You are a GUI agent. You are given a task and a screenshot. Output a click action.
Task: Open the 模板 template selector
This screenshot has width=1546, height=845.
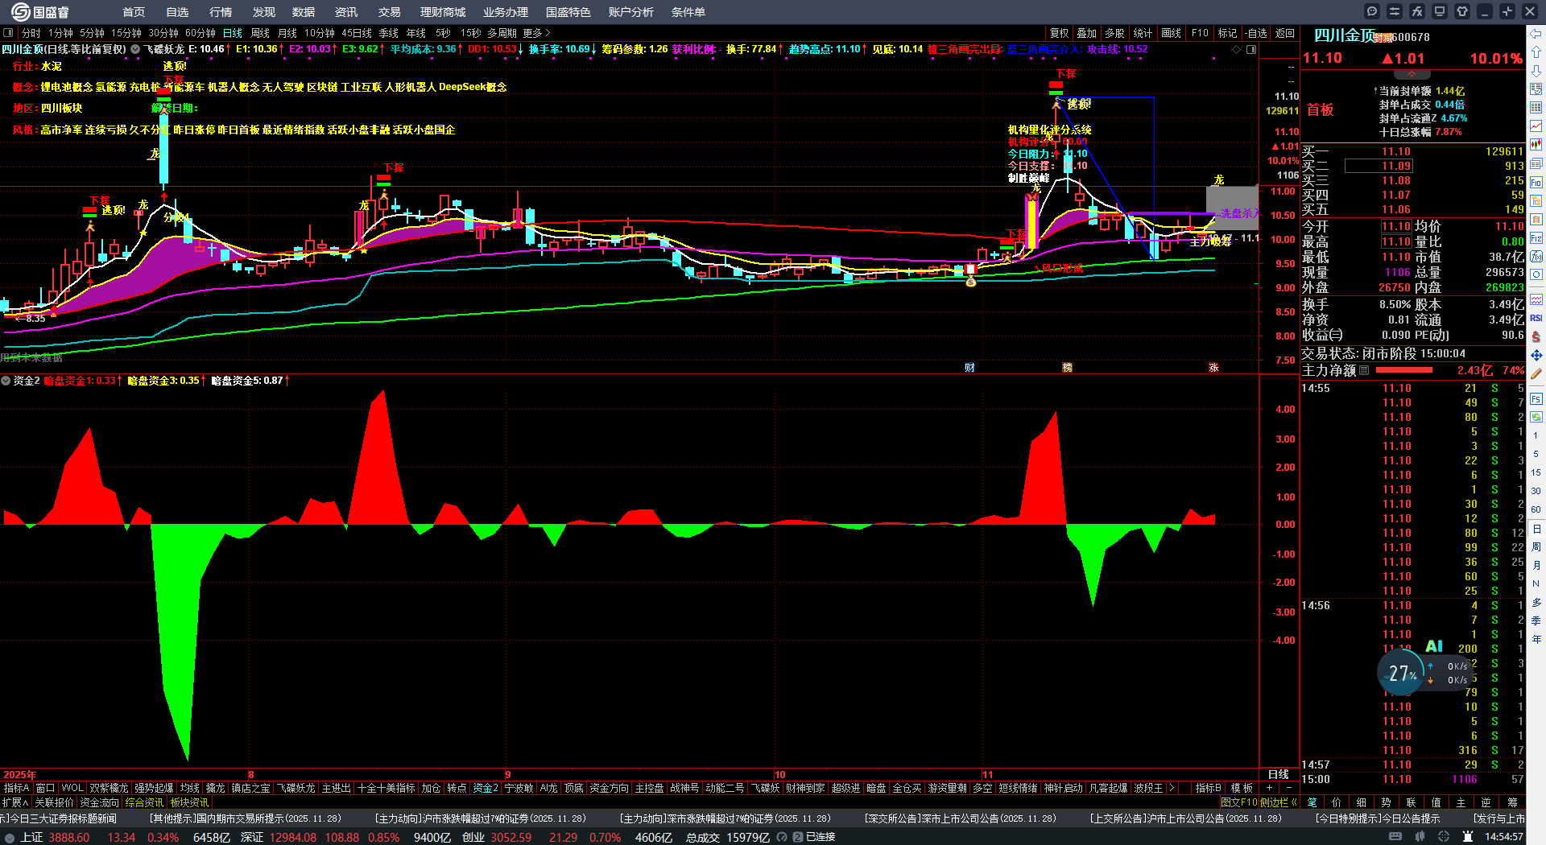(1242, 788)
